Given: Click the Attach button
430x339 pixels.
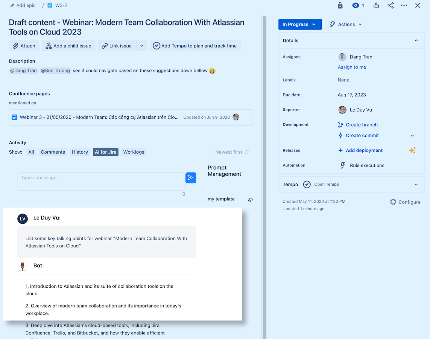Looking at the screenshot, I should [24, 46].
